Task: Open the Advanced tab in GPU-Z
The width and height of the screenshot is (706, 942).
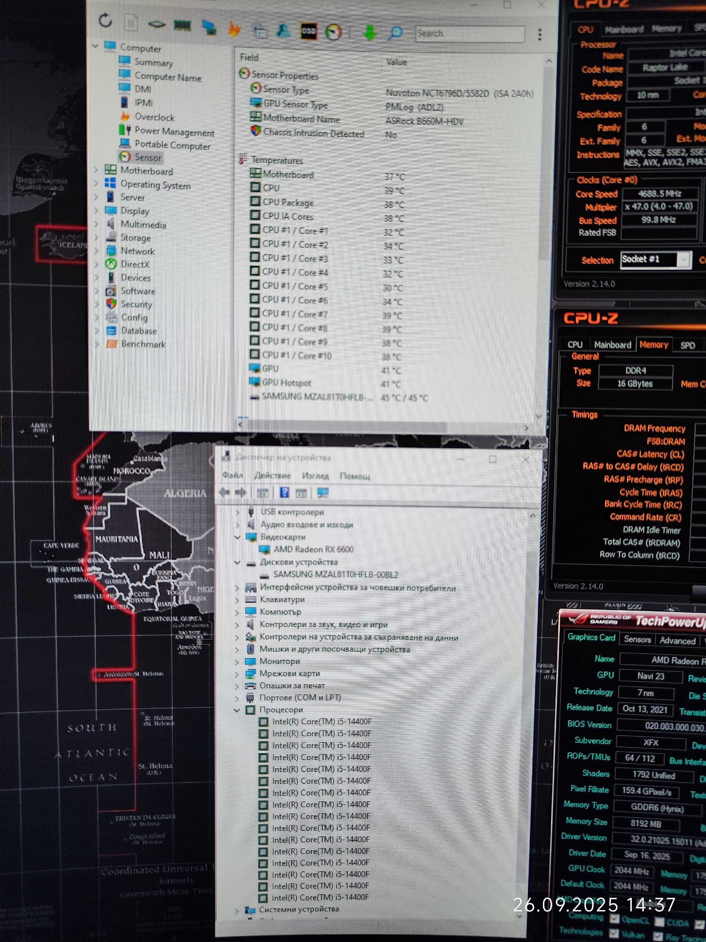Action: [x=677, y=640]
